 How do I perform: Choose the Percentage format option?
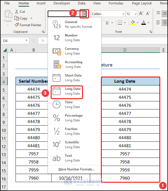click(x=74, y=118)
